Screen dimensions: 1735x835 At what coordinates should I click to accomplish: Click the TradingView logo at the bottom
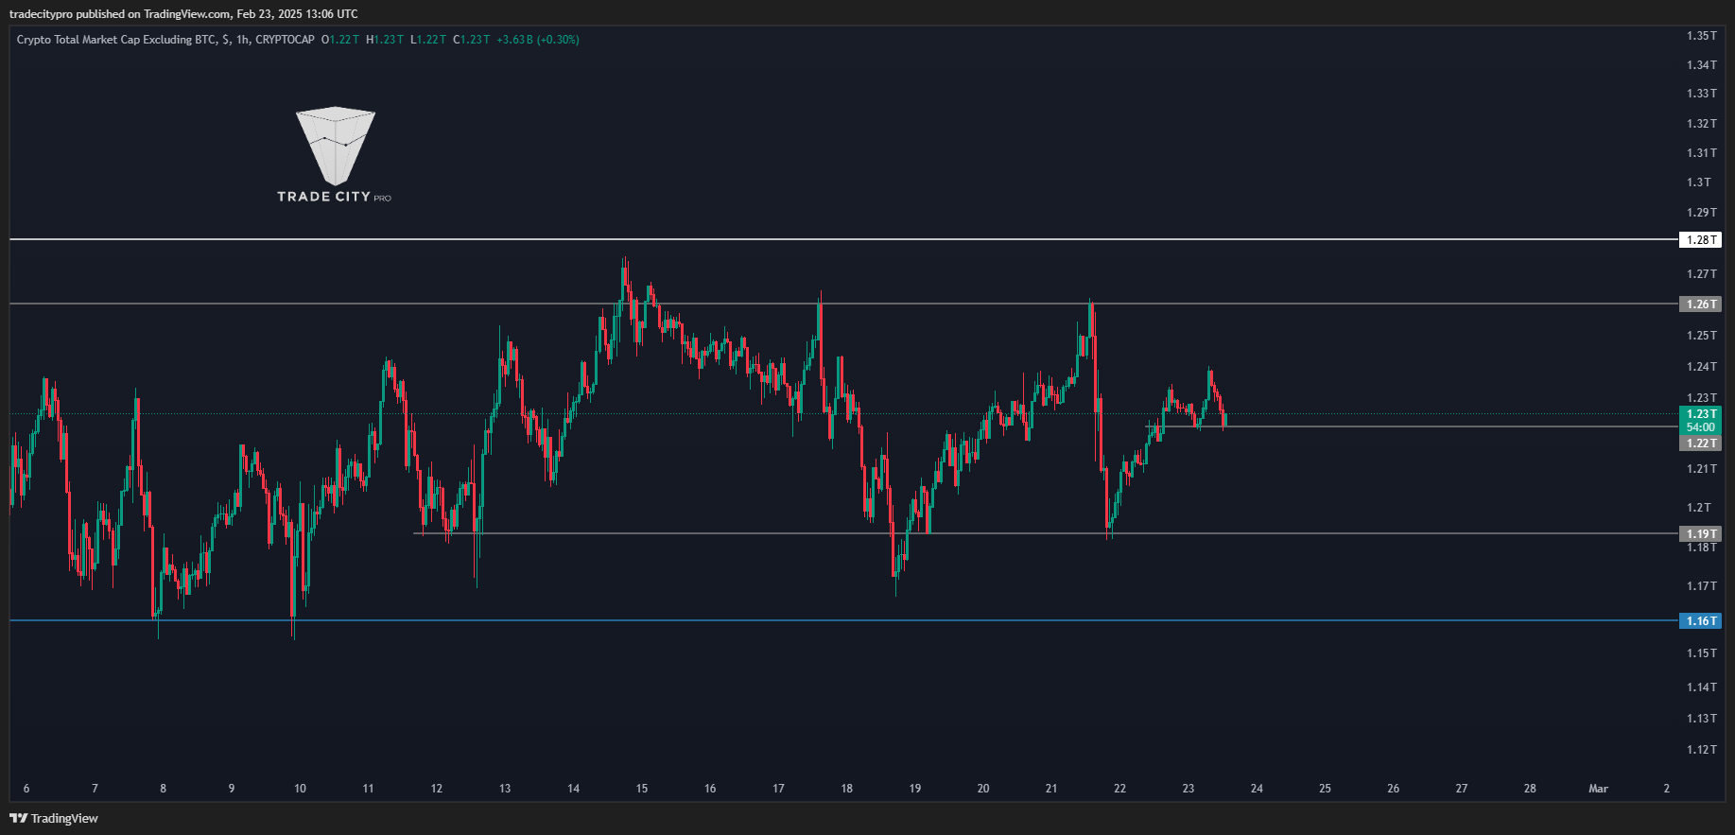tap(54, 818)
